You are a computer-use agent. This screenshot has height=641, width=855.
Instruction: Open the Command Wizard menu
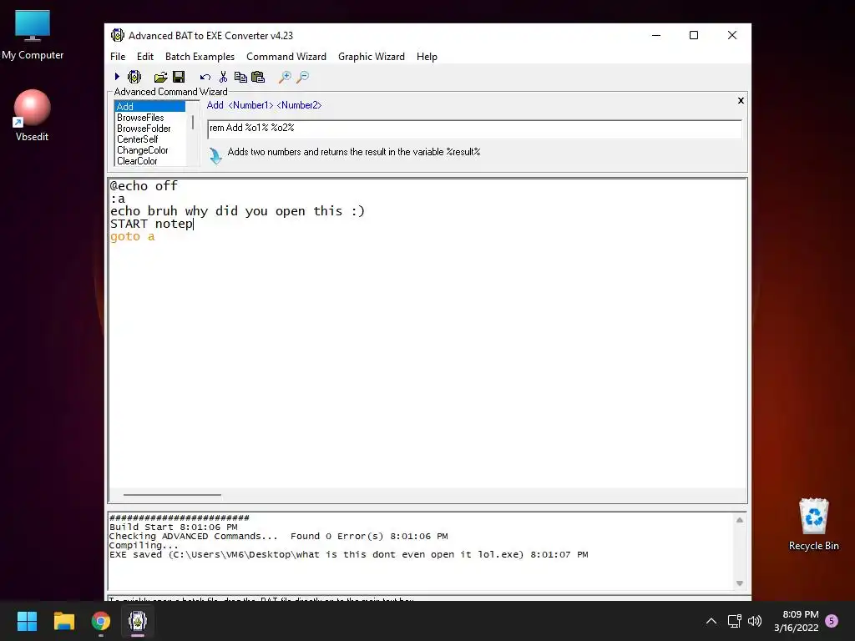pyautogui.click(x=286, y=57)
